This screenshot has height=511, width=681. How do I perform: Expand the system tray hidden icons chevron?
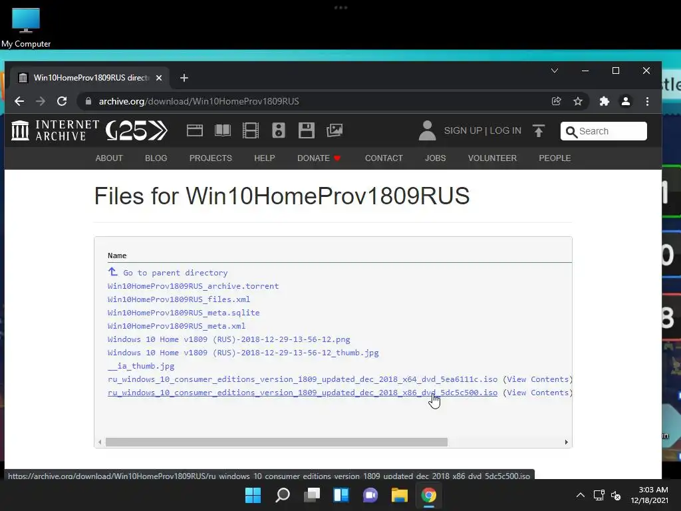[x=580, y=495]
